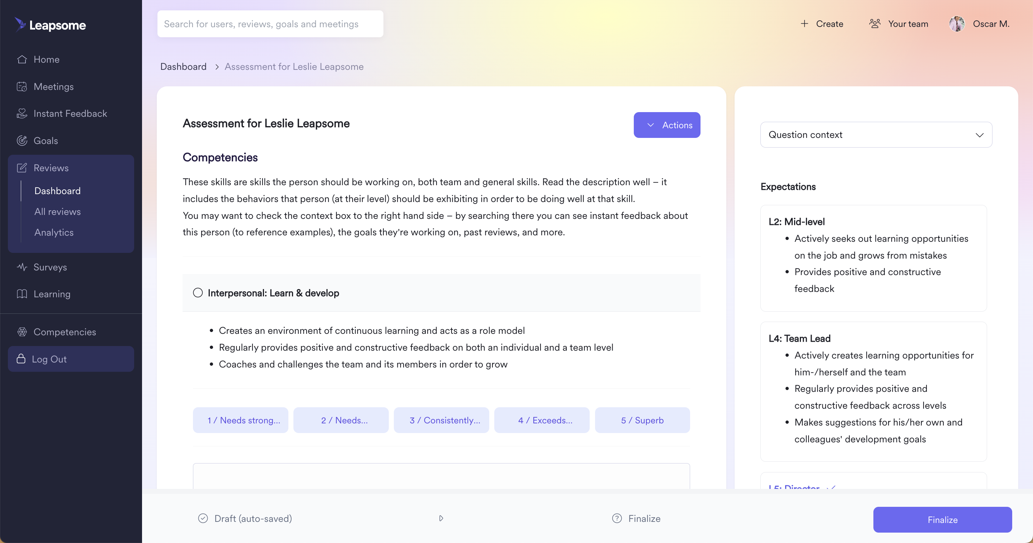Viewport: 1033px width, 543px height.
Task: Open the Actions dropdown
Action: pos(667,125)
